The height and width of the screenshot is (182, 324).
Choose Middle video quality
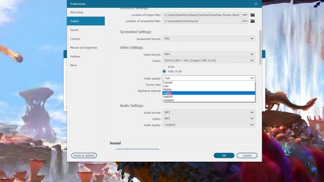point(209,89)
